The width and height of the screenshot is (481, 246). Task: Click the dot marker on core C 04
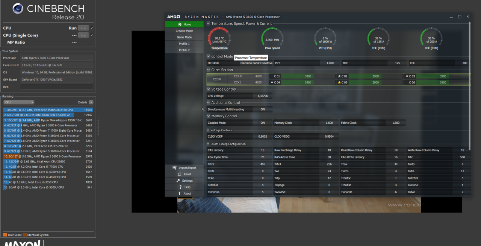pyautogui.click(x=272, y=82)
